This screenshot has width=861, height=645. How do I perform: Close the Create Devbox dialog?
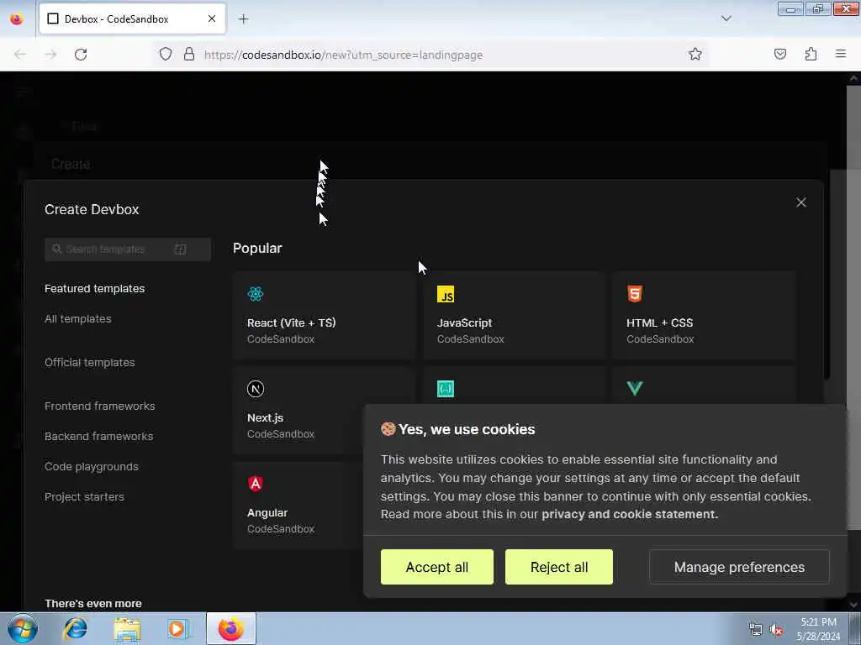coord(801,202)
